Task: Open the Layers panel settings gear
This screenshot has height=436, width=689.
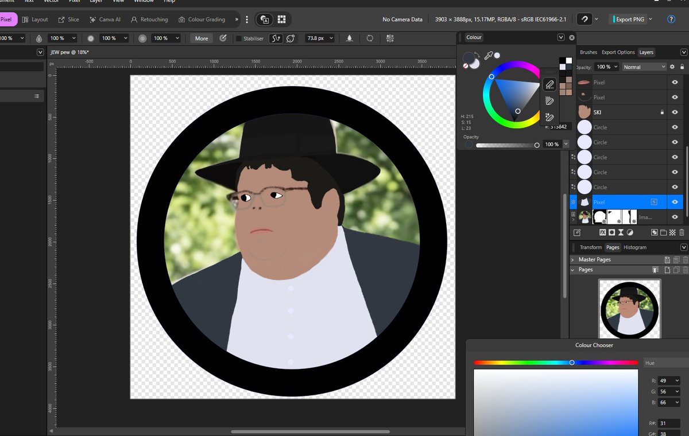Action: coord(672,67)
